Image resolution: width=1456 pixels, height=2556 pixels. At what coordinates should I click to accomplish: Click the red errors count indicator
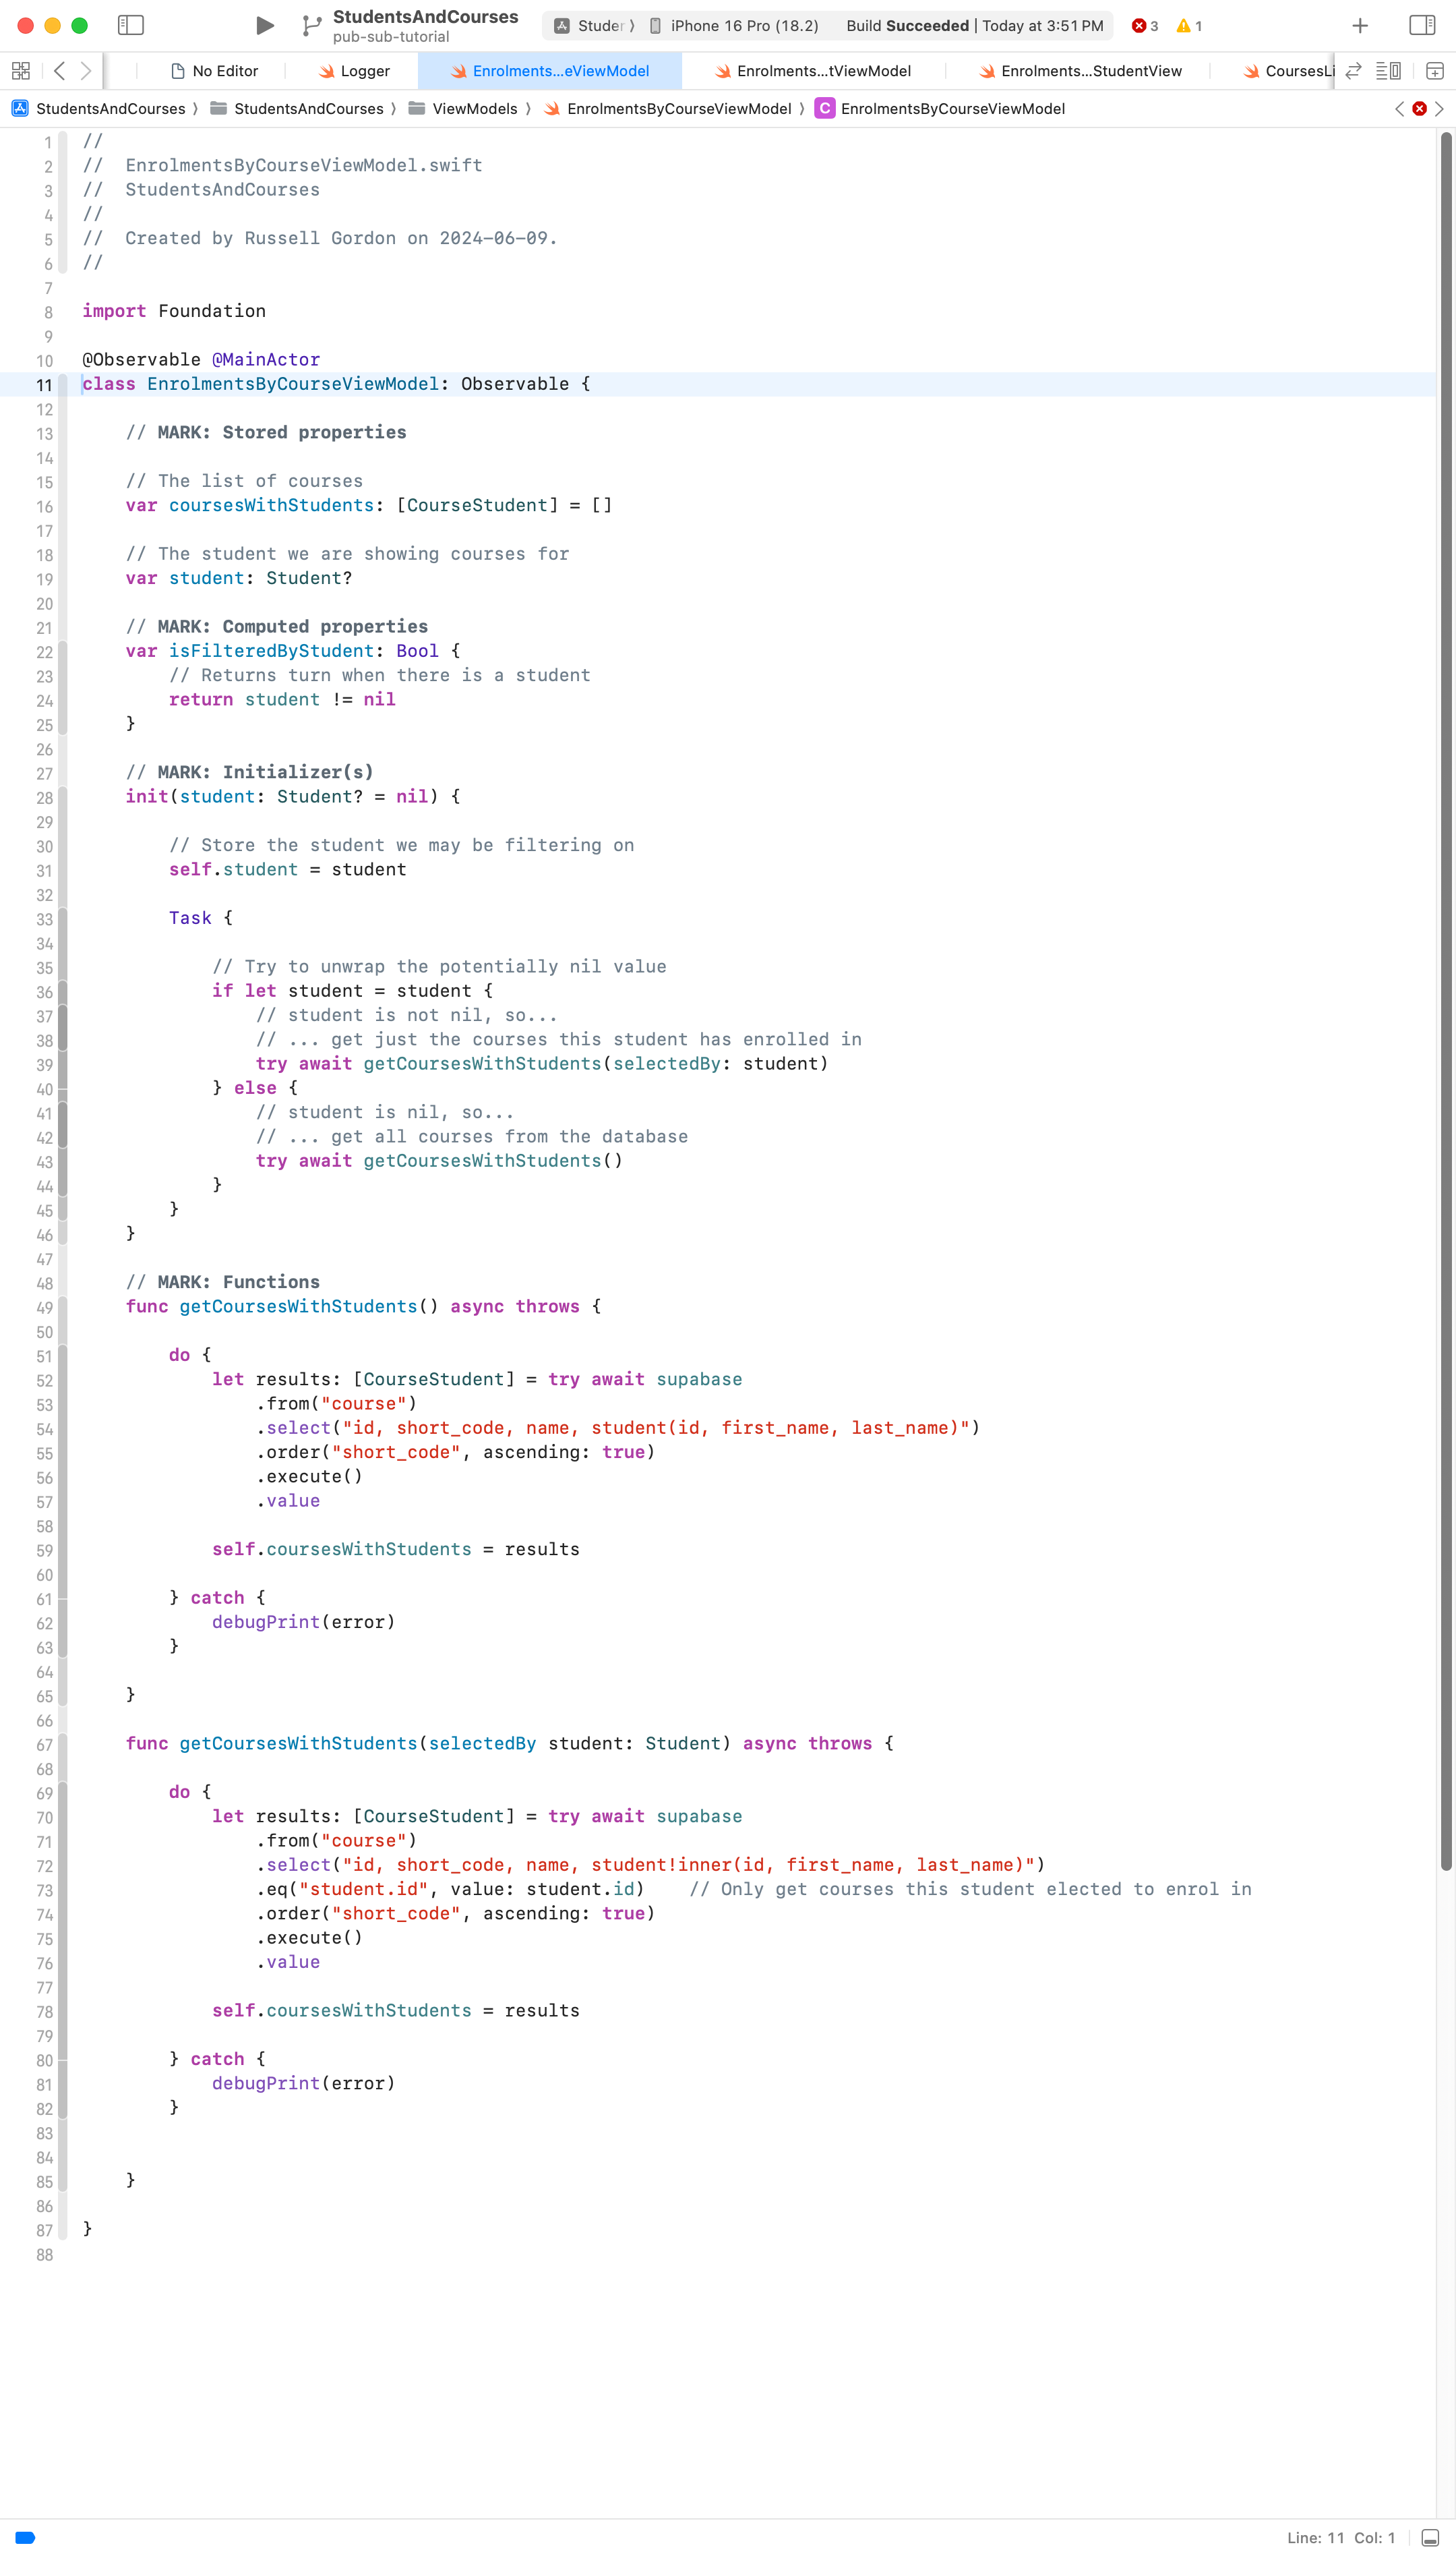(1145, 26)
